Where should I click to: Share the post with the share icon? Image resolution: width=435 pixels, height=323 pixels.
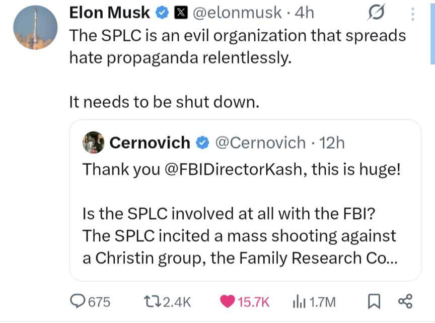pos(405,301)
